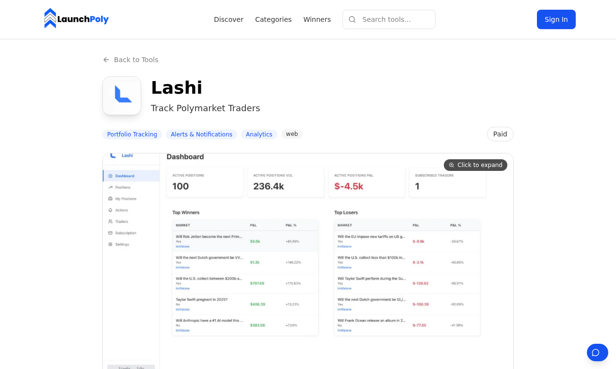The height and width of the screenshot is (369, 616).
Task: Select the Dashboard icon in the Lashi preview sidebar
Action: tap(112, 176)
